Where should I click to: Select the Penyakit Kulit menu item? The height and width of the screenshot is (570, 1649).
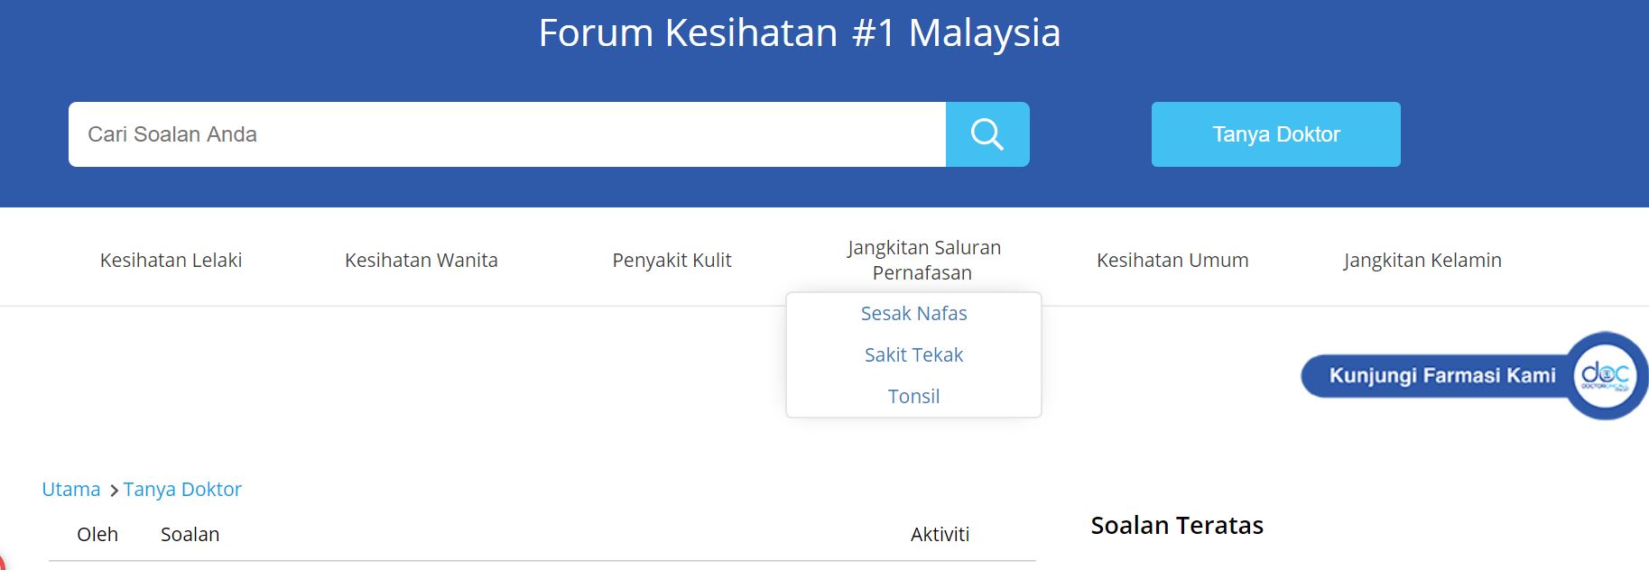point(672,260)
